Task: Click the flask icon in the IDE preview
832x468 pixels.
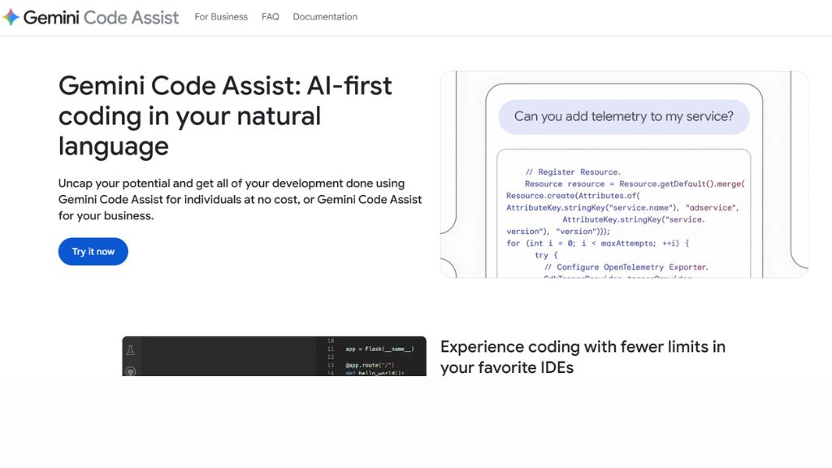Action: (131, 350)
